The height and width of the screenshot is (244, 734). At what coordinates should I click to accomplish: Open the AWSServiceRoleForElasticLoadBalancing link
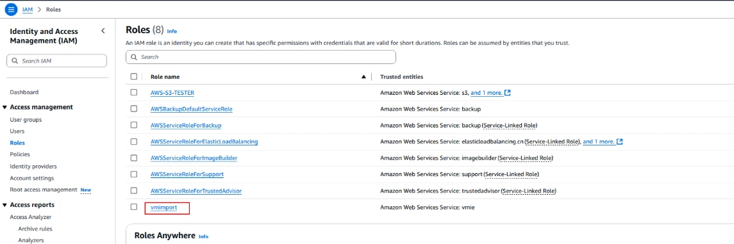pyautogui.click(x=204, y=142)
